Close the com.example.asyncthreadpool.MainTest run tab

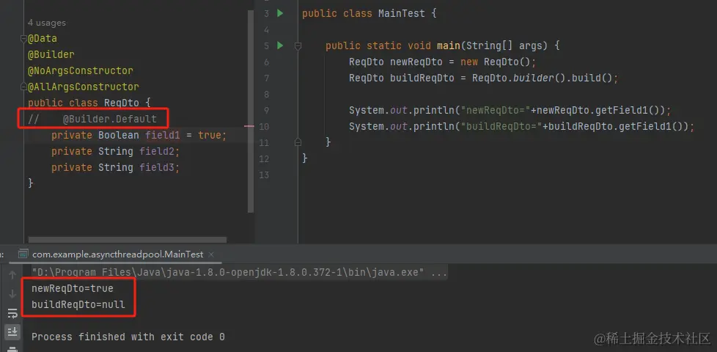coord(211,254)
